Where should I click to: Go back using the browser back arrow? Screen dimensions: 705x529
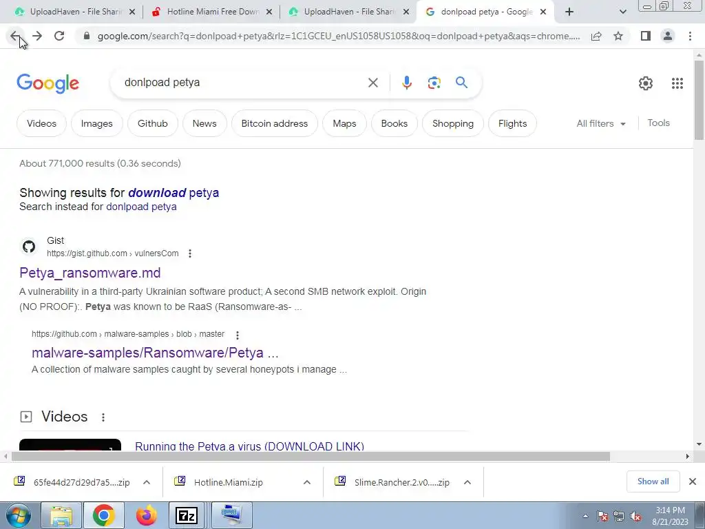pos(15,36)
